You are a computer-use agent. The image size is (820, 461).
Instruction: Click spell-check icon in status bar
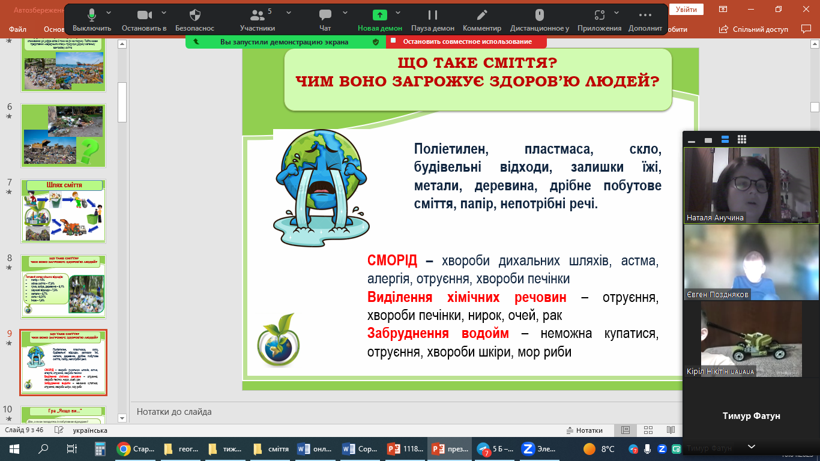(59, 430)
